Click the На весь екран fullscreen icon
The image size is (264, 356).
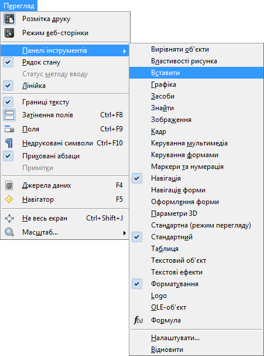point(9,218)
